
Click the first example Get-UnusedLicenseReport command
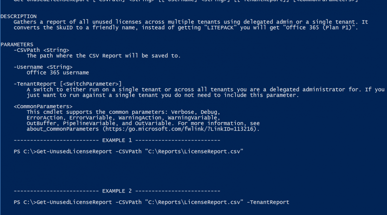(x=128, y=152)
